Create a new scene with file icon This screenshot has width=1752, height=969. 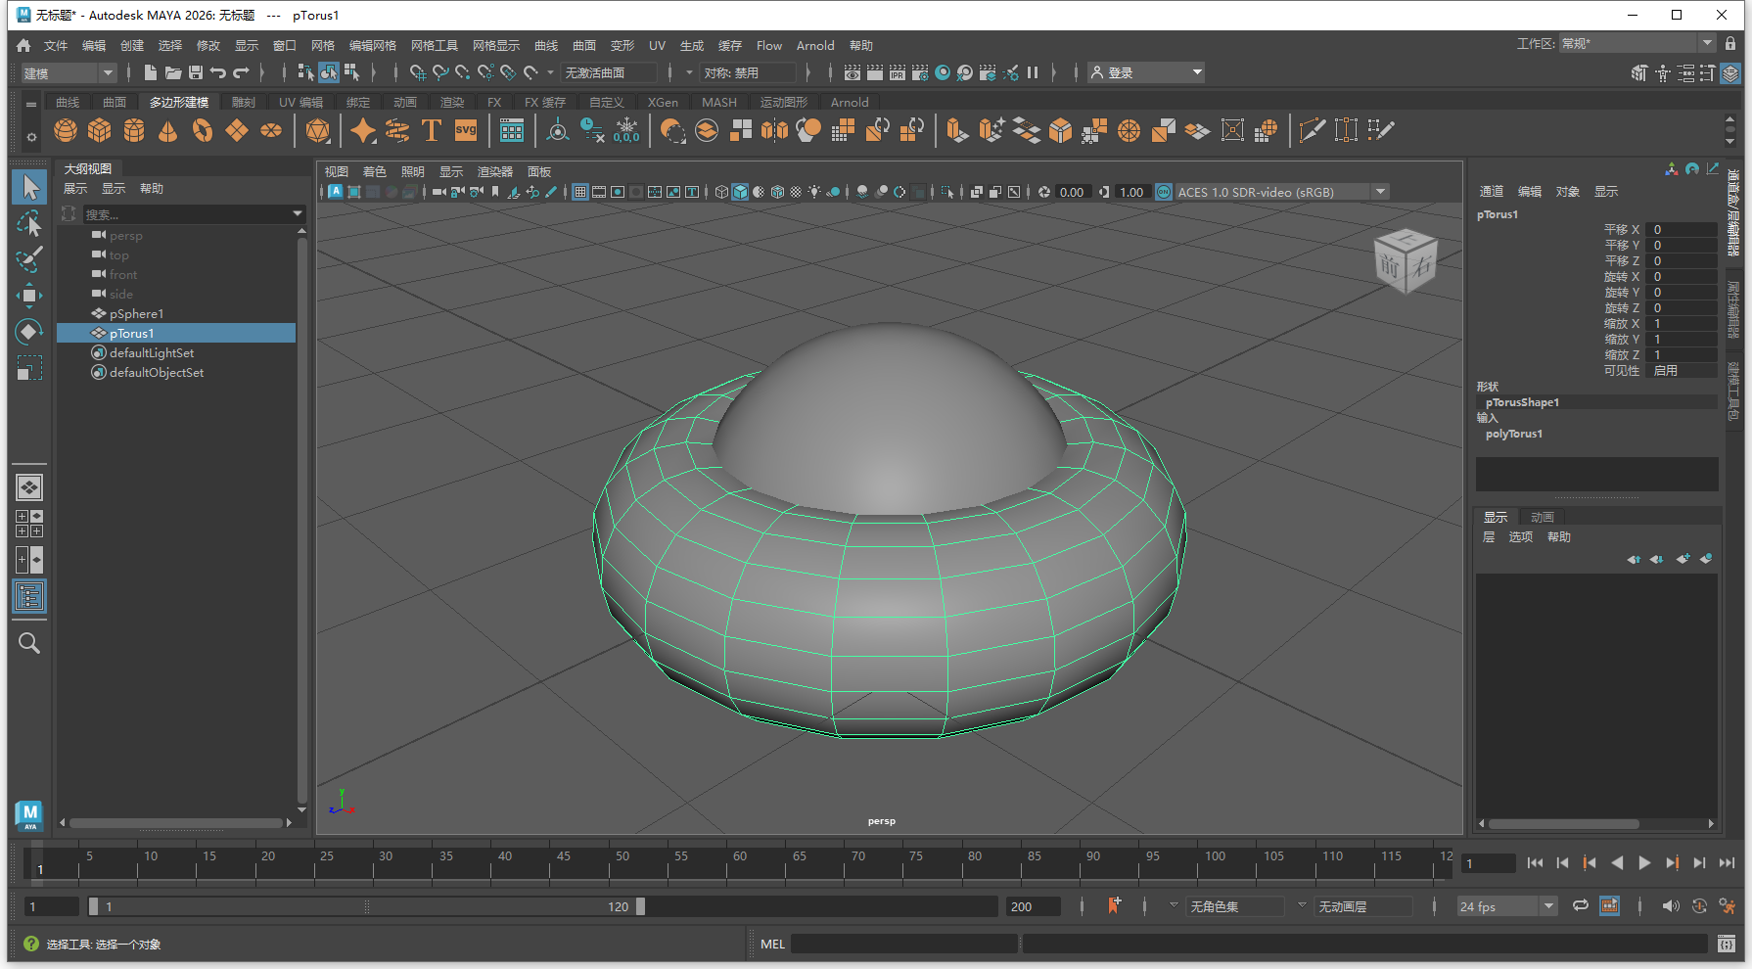point(150,72)
